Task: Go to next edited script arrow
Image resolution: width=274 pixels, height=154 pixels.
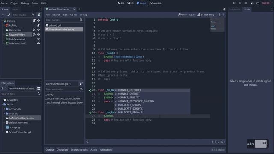Action: coord(223,15)
